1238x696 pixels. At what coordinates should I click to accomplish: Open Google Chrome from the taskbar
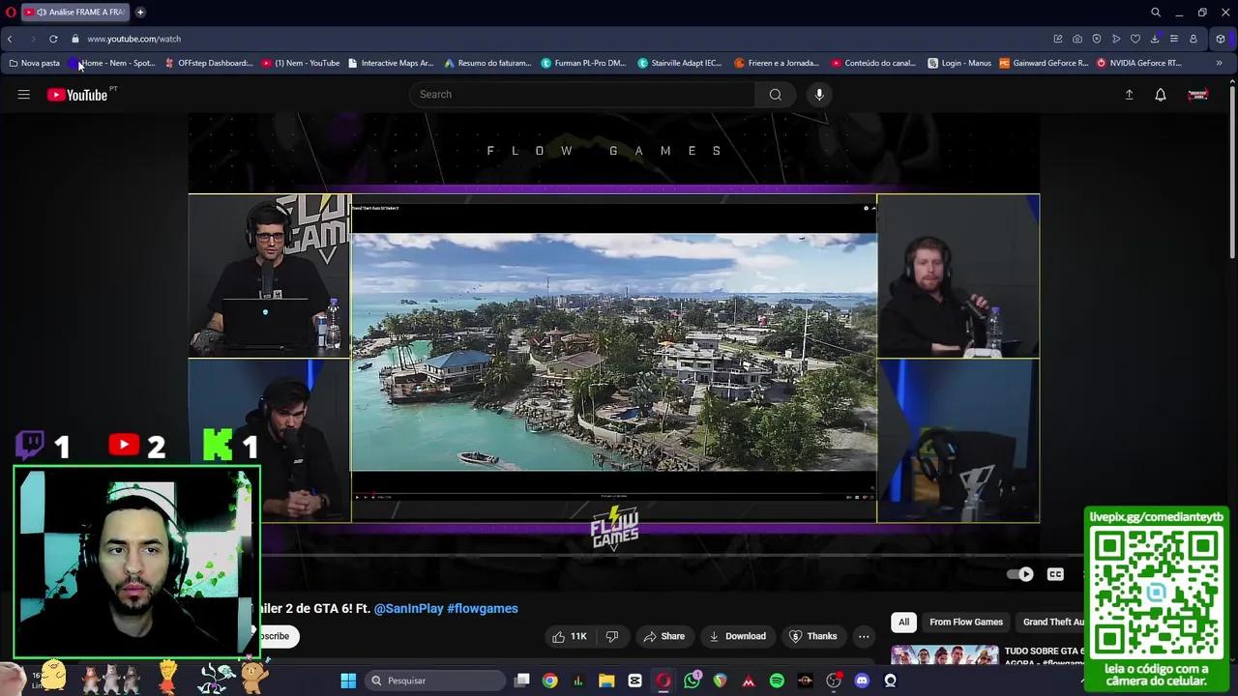(549, 681)
